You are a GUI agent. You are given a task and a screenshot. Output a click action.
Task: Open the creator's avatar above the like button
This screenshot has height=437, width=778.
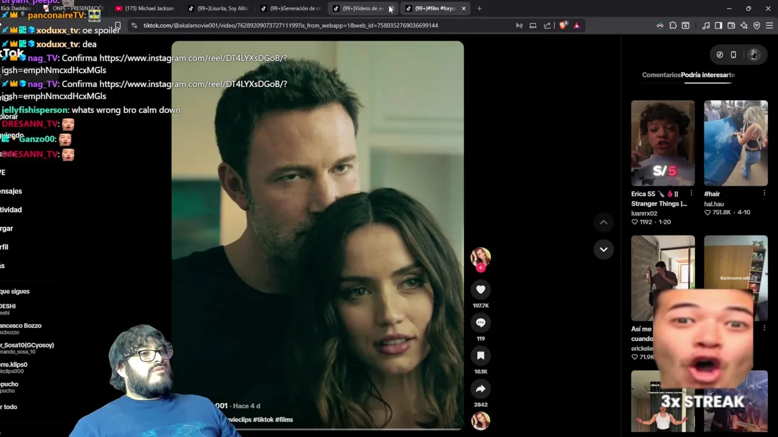coord(480,257)
